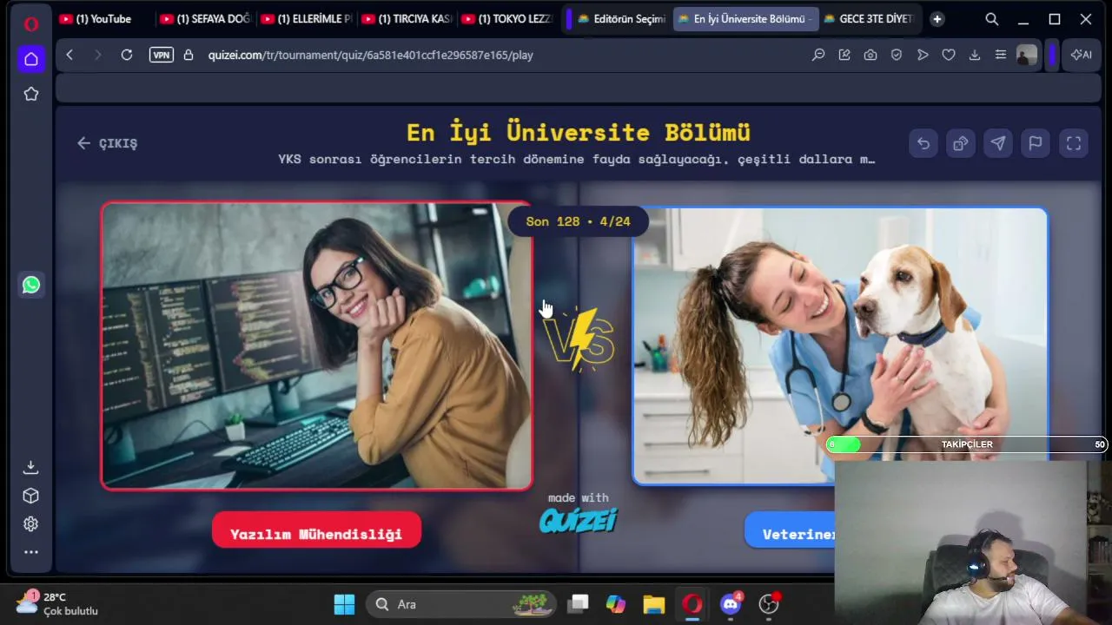Image resolution: width=1112 pixels, height=625 pixels.
Task: Report the quiz with the flag icon
Action: tap(1036, 143)
